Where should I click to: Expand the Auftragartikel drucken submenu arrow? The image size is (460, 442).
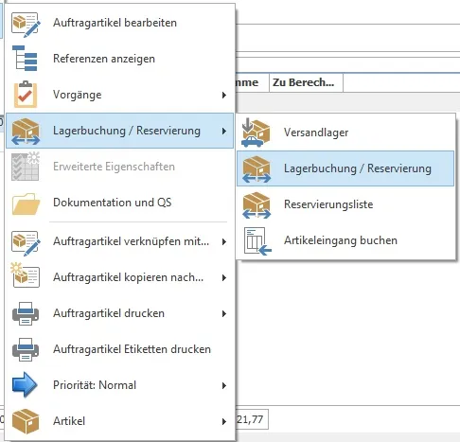tap(224, 313)
